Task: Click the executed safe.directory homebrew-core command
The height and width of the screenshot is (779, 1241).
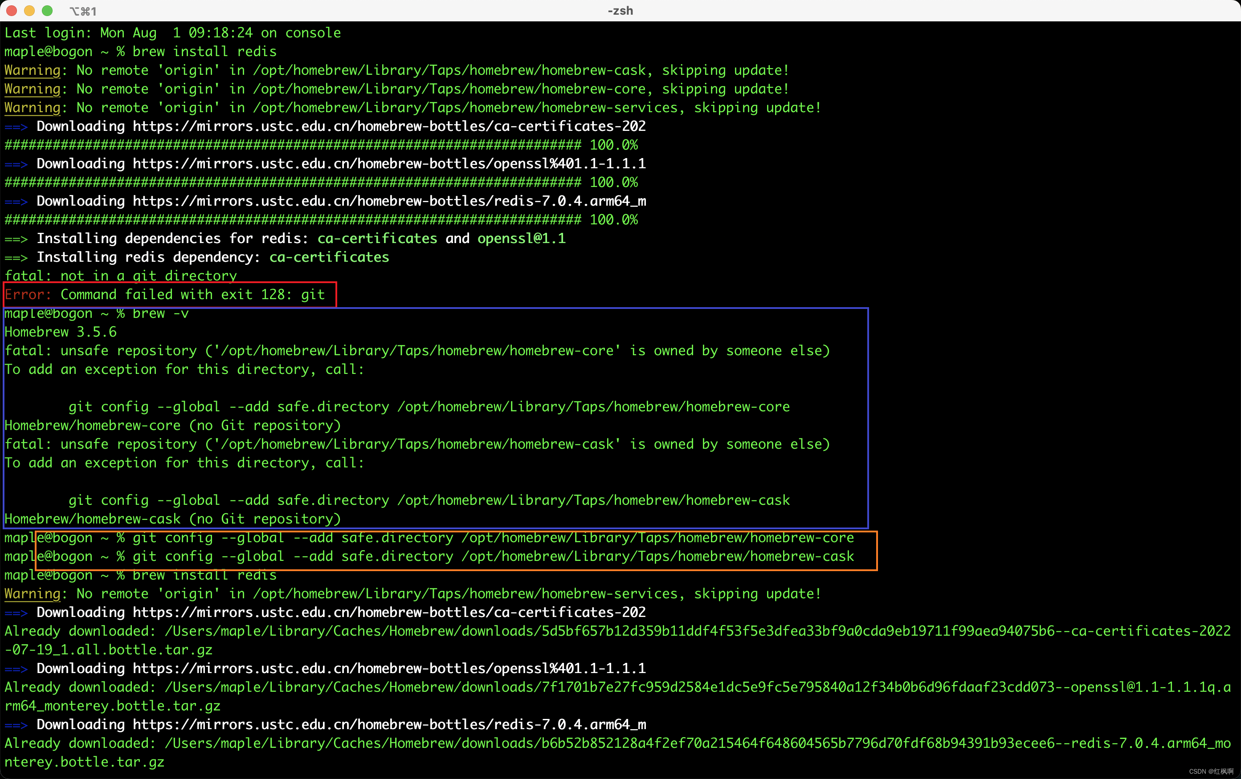Action: pyautogui.click(x=492, y=538)
